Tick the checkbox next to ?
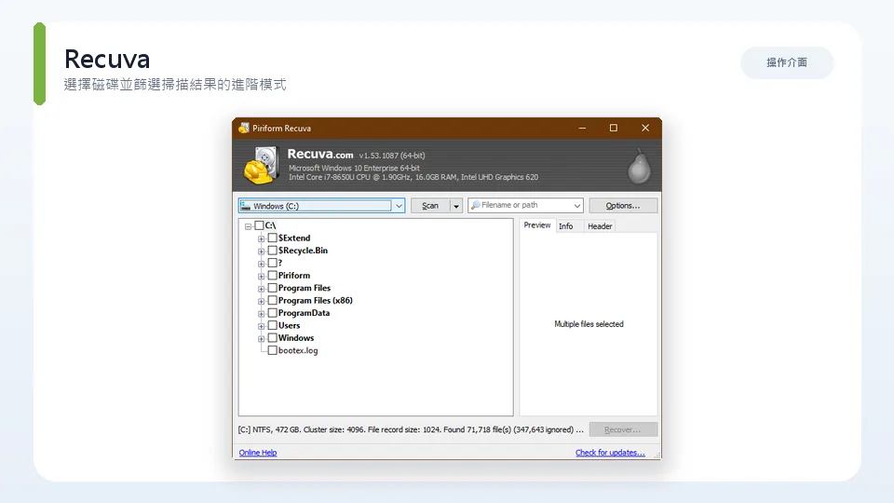Viewport: 894px width, 503px height. (x=273, y=263)
